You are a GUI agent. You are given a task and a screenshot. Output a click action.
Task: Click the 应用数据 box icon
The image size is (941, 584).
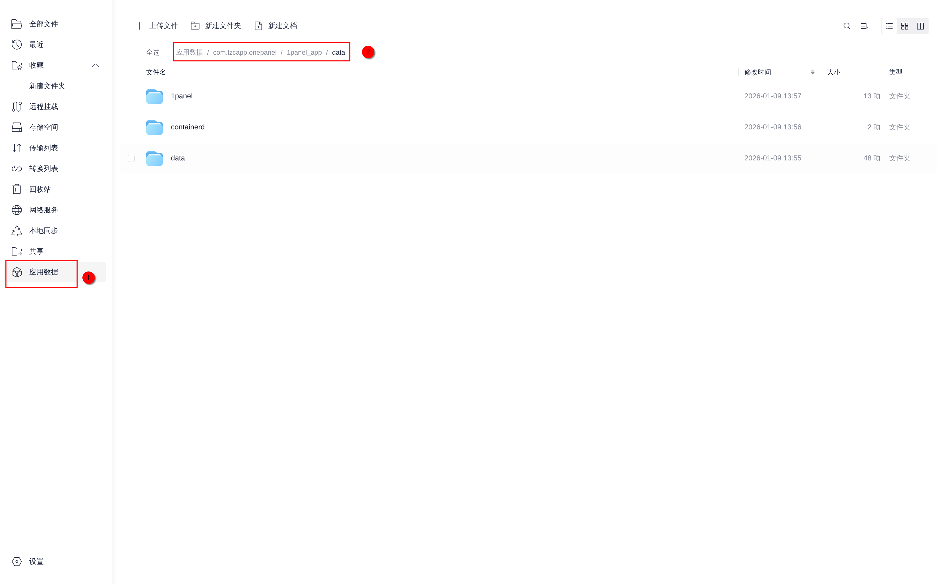pos(17,272)
